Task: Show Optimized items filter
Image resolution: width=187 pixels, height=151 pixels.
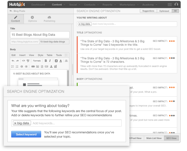Action: (164, 11)
